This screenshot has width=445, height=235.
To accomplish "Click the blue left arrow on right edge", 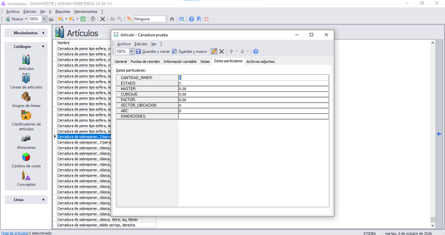I will tap(439, 134).
